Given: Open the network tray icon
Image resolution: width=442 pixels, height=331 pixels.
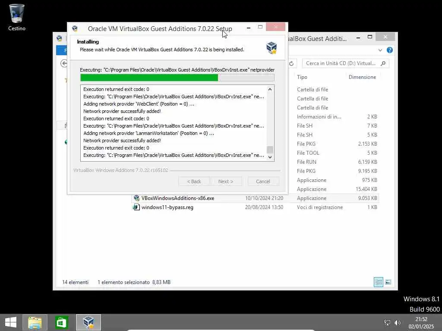Looking at the screenshot, I should [387, 322].
